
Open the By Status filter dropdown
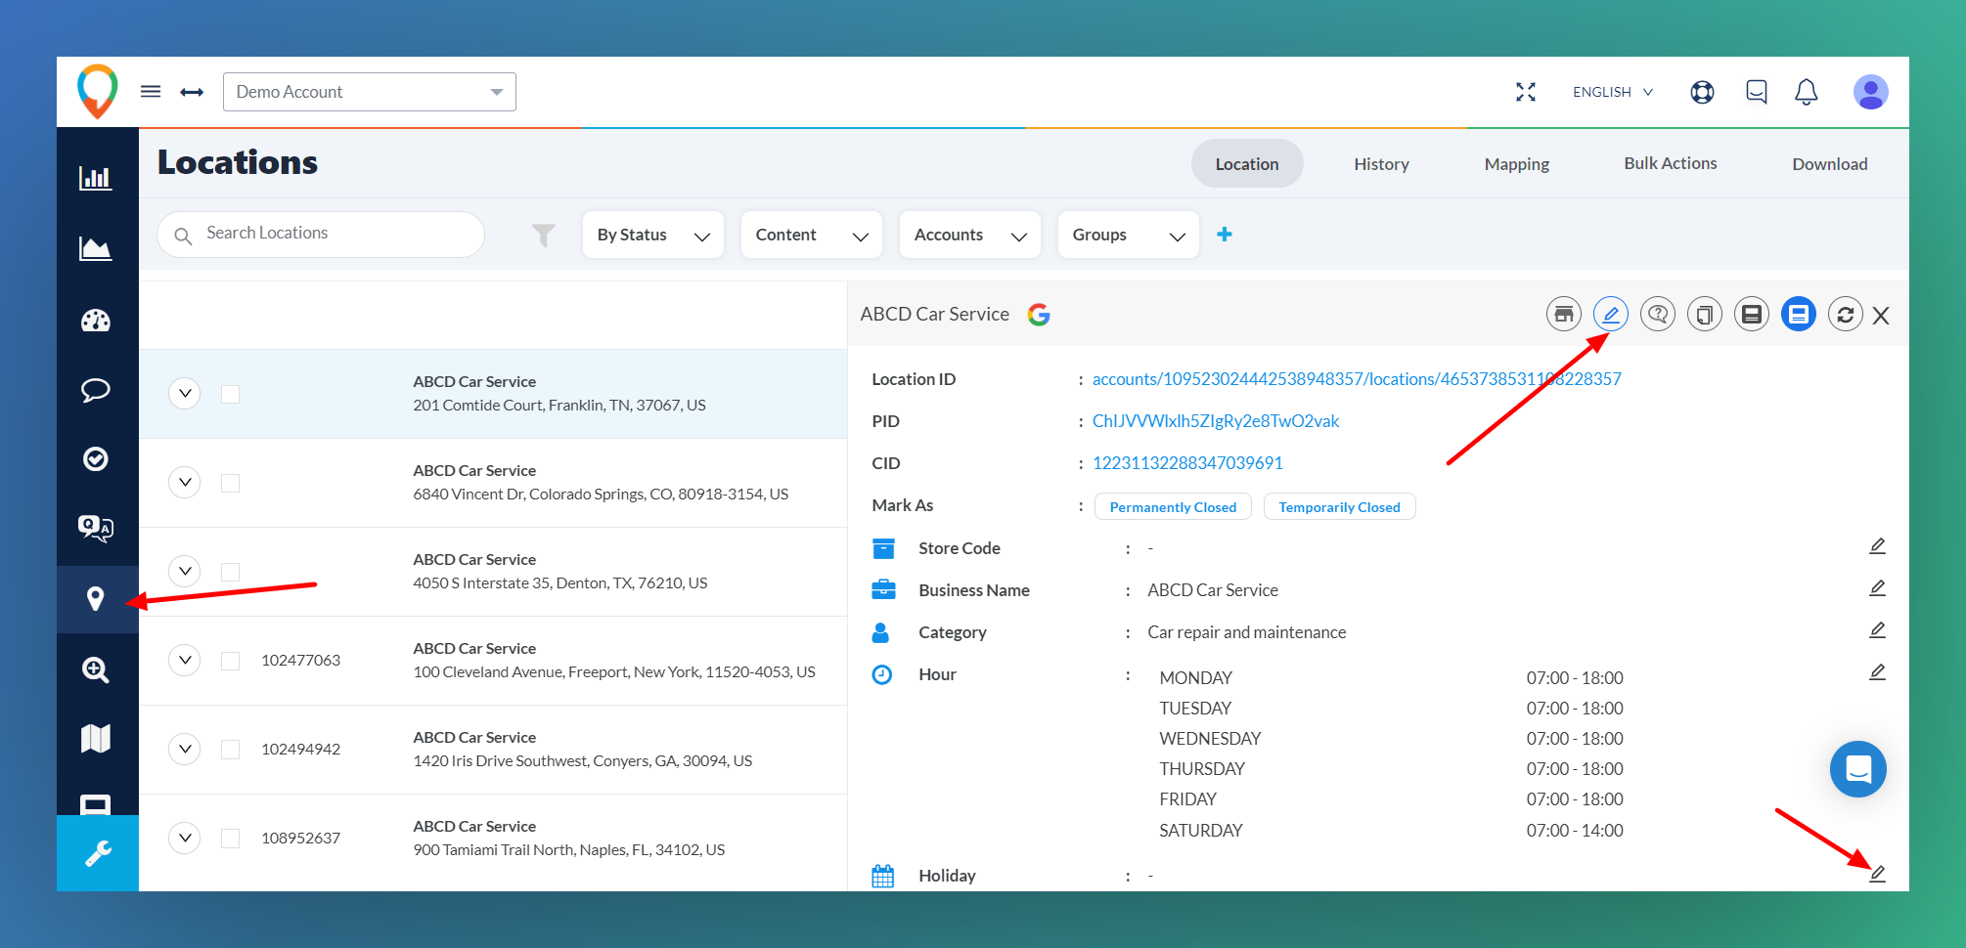[652, 235]
